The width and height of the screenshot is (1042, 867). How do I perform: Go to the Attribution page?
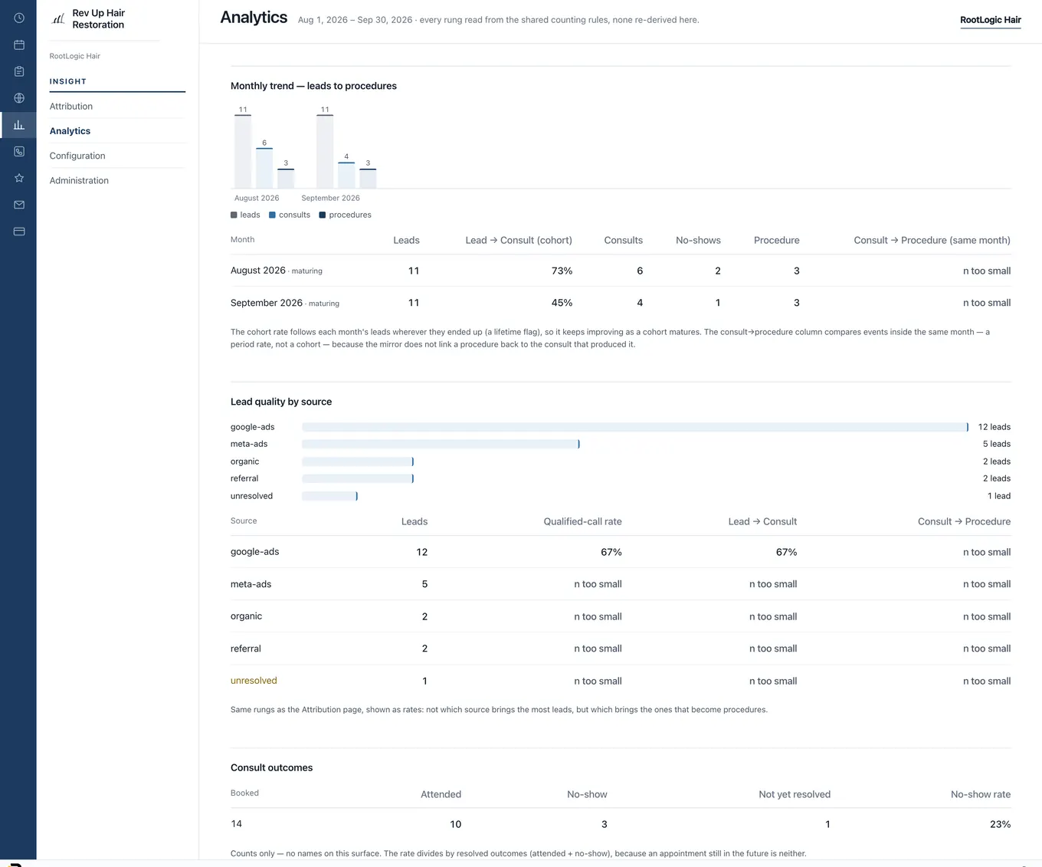[71, 107]
